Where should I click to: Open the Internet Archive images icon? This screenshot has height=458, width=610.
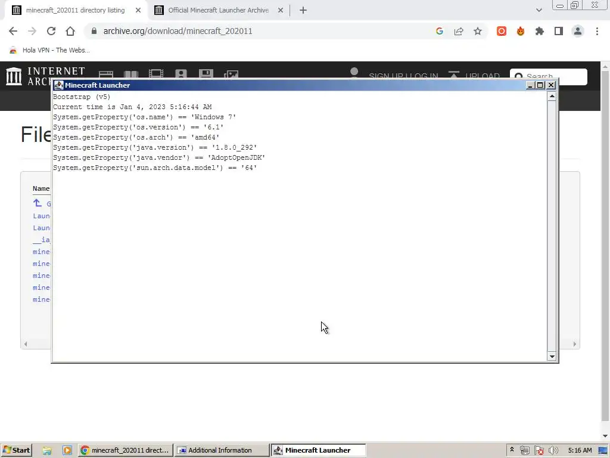pos(231,74)
